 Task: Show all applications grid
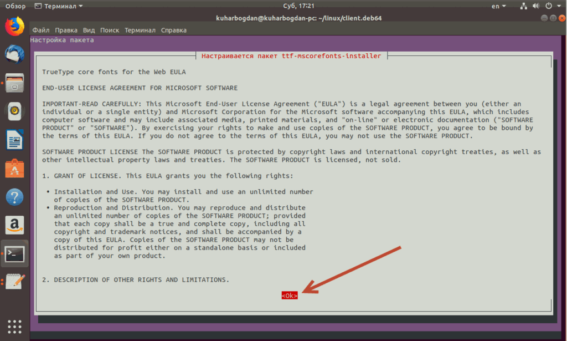(x=15, y=326)
